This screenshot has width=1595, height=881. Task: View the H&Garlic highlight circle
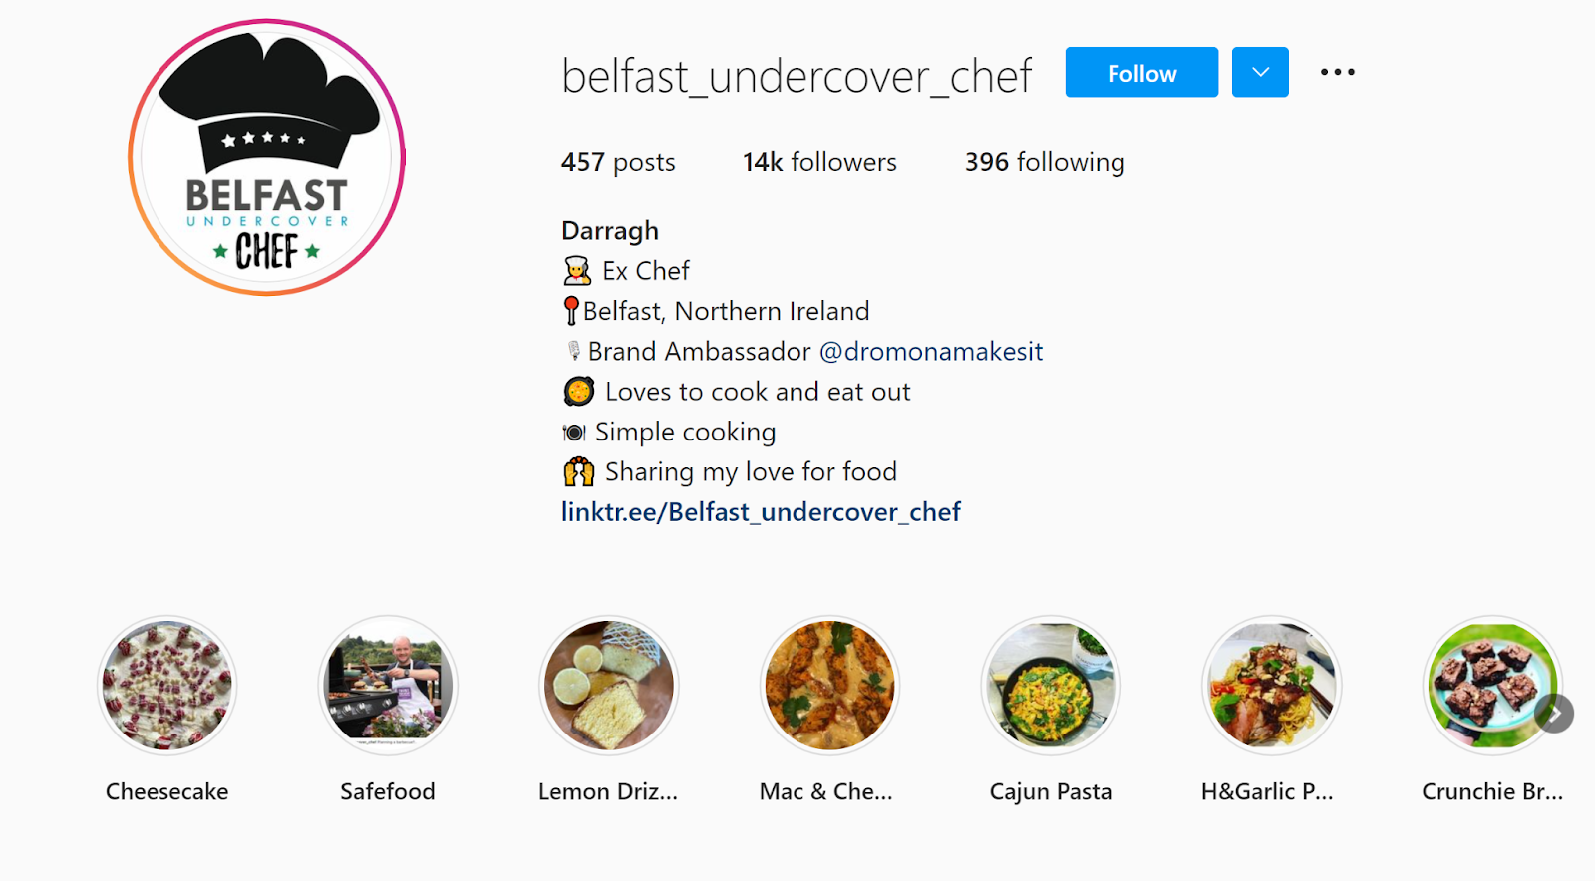tap(1271, 686)
